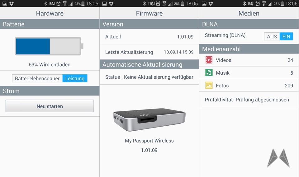Image resolution: width=299 pixels, height=177 pixels.
Task: Select Batterielebensdauer battery mode
Action: (x=37, y=78)
